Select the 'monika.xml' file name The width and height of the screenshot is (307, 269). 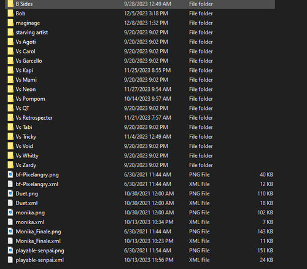(x=30, y=222)
